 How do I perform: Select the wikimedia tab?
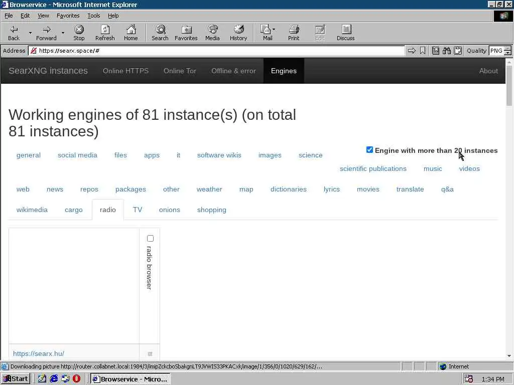32,210
